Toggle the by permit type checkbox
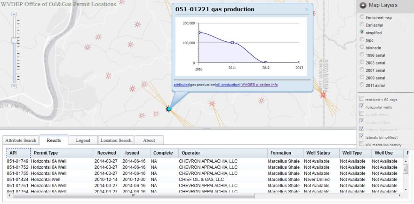Viewport: 414px width, 204px height. (x=362, y=121)
